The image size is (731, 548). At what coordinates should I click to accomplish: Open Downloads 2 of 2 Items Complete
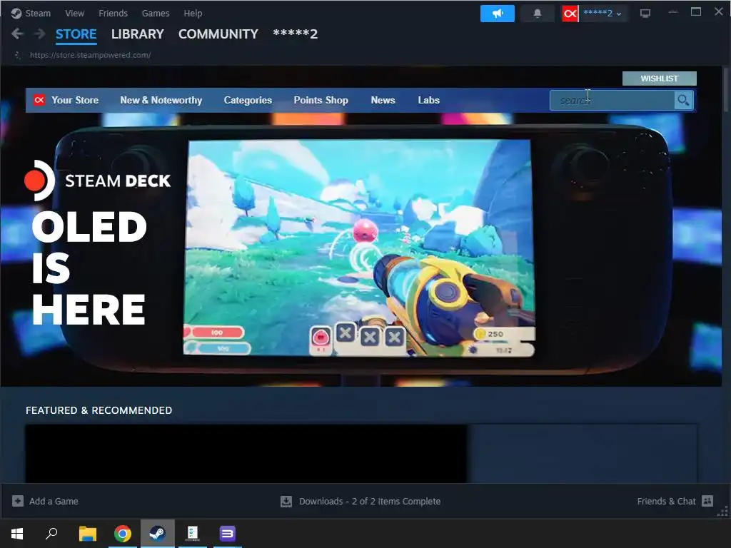point(370,502)
